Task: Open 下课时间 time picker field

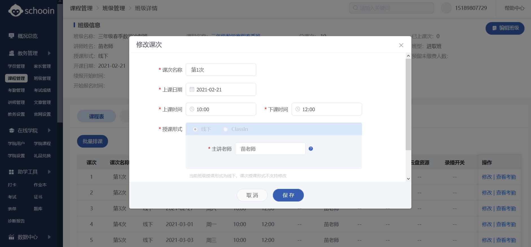Action: coord(326,109)
